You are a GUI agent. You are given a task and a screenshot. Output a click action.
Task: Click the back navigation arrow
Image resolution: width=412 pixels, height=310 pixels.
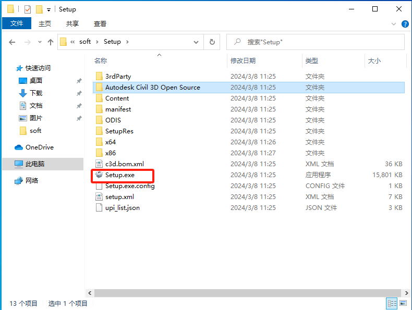(12, 42)
